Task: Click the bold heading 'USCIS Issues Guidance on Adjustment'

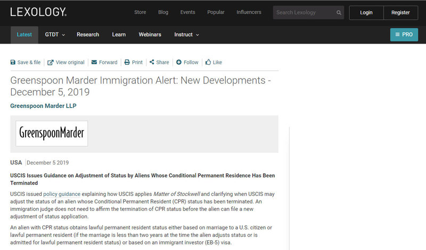Action: coord(142,179)
